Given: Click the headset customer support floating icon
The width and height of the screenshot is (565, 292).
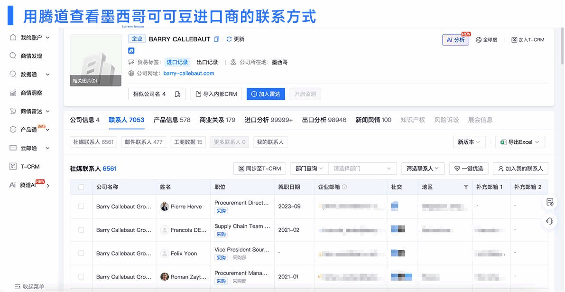Looking at the screenshot, I should (x=549, y=221).
